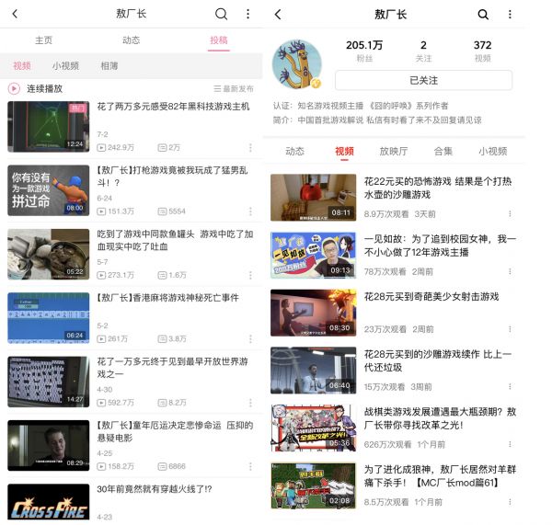Change the 最新发布 sort order
The image size is (552, 525).
point(234,89)
